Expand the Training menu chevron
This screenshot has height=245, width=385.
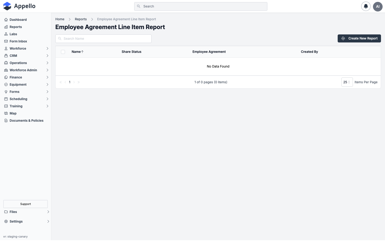pyautogui.click(x=47, y=106)
